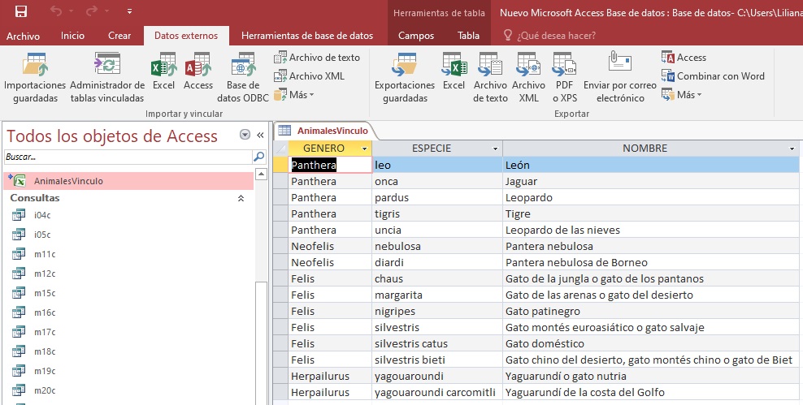The image size is (803, 405).
Task: Switch to the Inicio tab
Action: 72,35
